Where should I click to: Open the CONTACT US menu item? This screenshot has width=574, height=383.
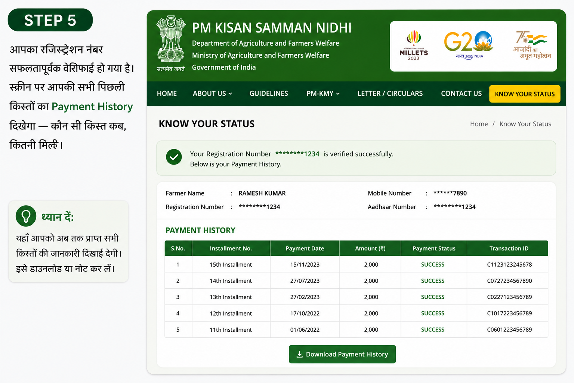461,94
